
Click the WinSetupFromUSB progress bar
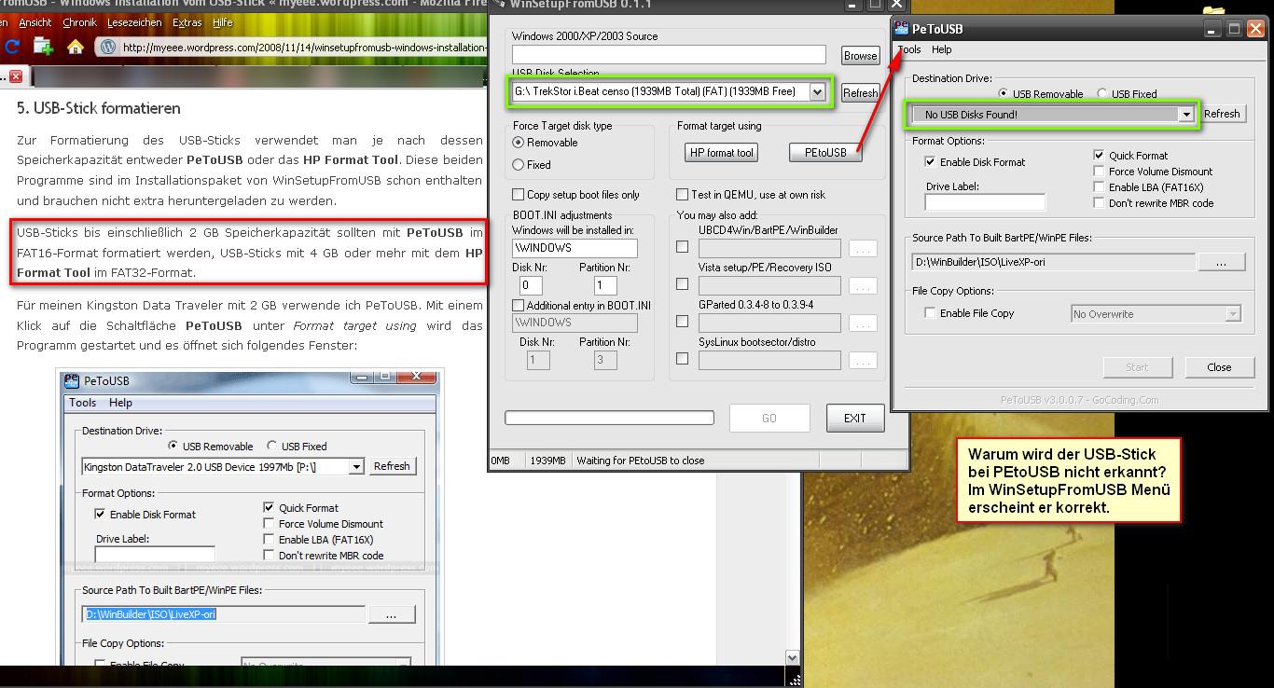pyautogui.click(x=609, y=419)
